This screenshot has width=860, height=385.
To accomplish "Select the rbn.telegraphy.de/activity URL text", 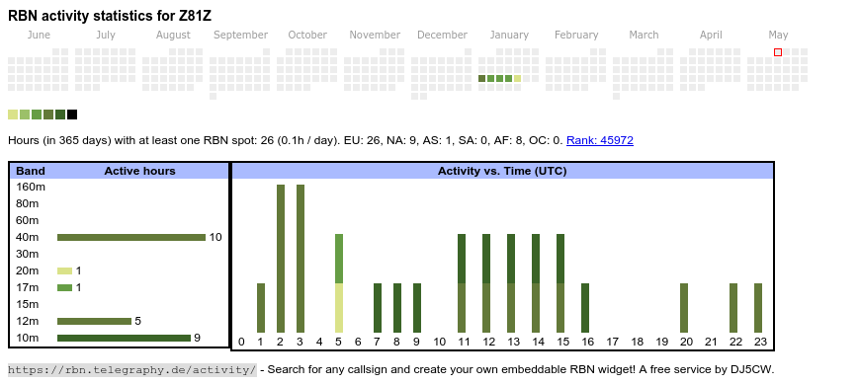I will point(132,369).
